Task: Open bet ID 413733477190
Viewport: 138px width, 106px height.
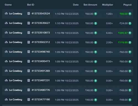Action: 41,99
